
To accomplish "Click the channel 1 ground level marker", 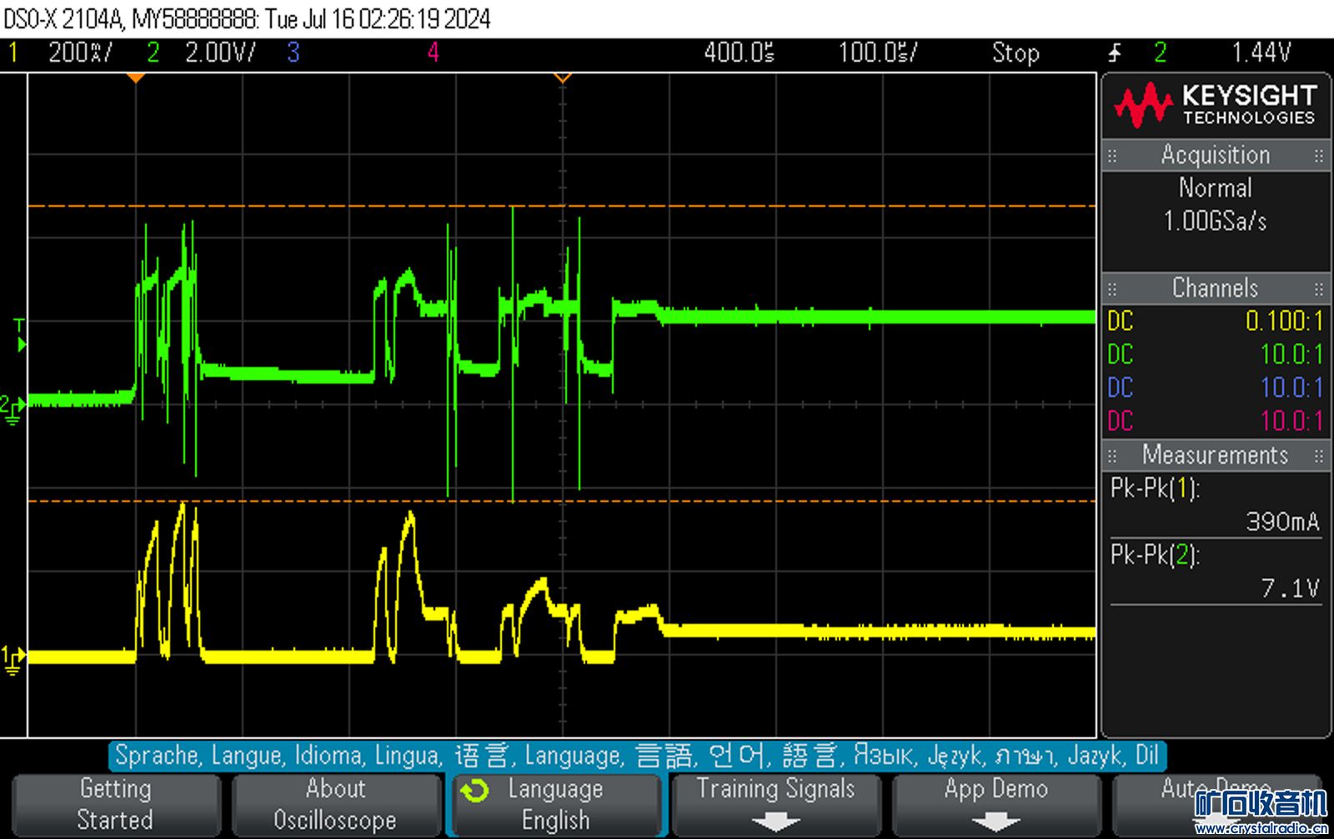I will click(x=13, y=659).
